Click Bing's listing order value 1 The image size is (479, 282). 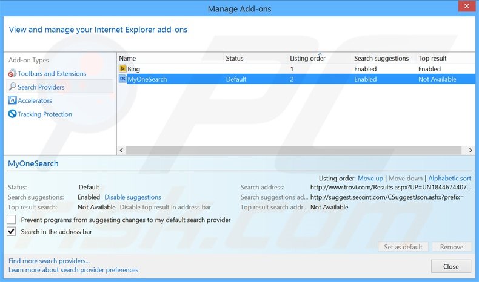coord(292,69)
